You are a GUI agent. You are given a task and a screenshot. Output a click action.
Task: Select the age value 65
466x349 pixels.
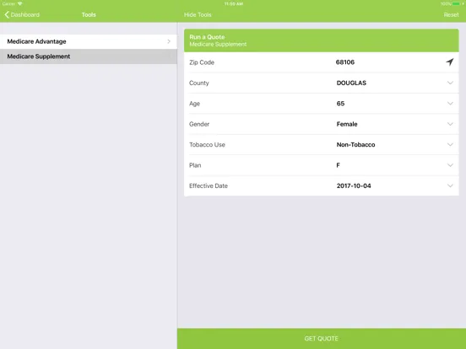[x=340, y=104]
